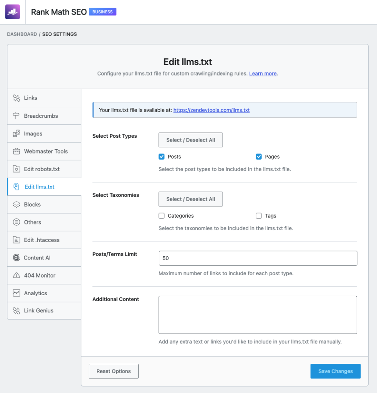Viewport: 377px width, 393px height.
Task: Click the Pages checkbox label
Action: 272,157
